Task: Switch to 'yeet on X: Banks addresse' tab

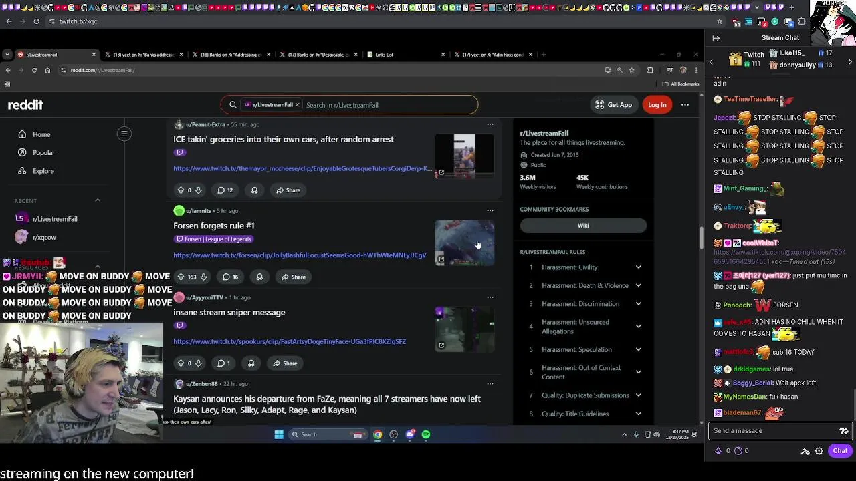Action: [x=144, y=55]
